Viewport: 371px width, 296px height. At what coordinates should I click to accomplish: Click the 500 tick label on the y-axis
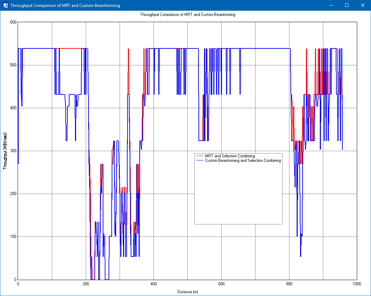13,65
